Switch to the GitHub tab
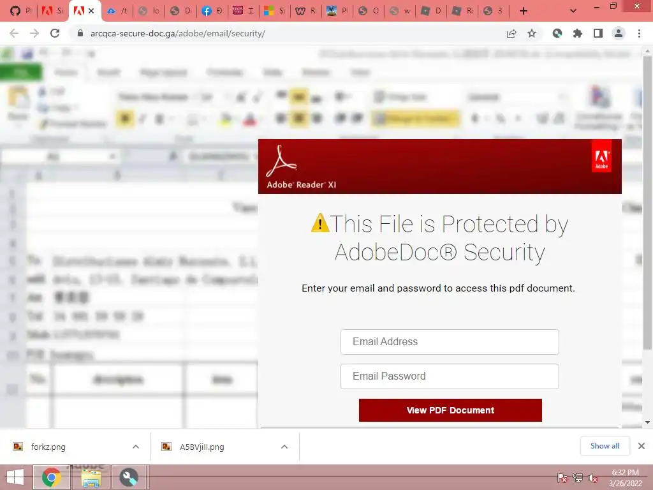 20,11
